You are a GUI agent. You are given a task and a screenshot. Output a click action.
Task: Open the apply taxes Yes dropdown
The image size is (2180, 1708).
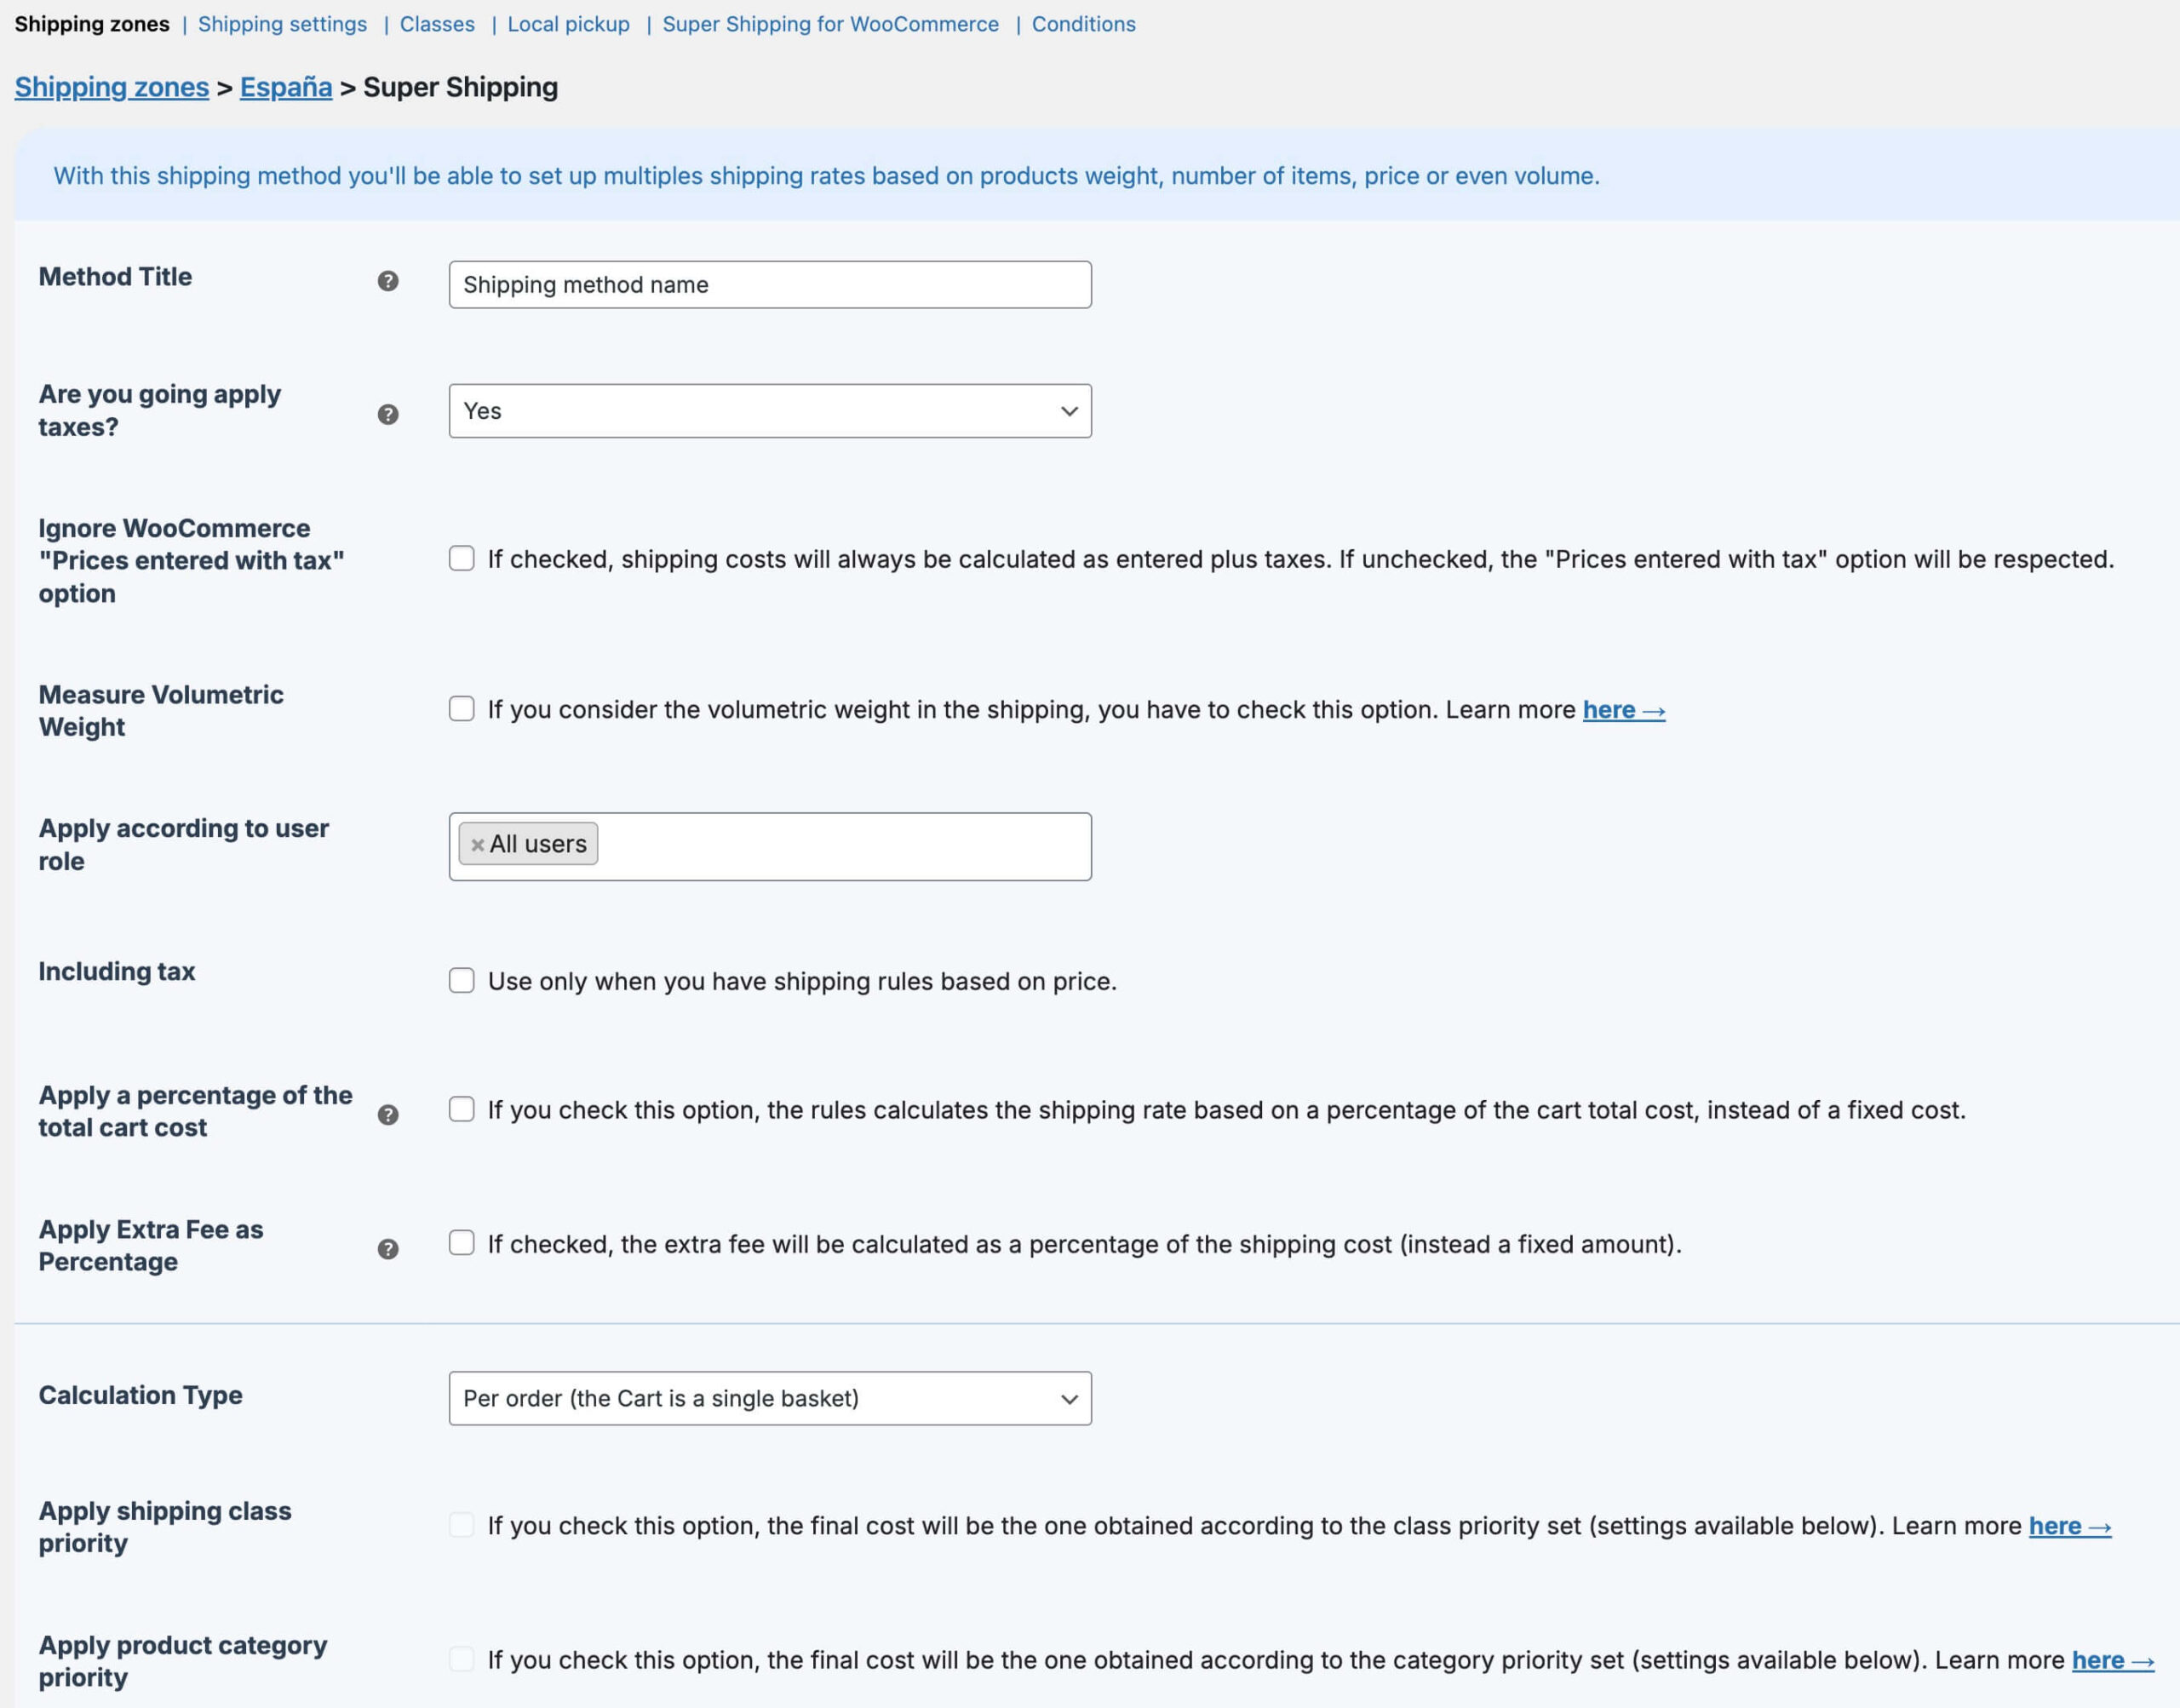point(769,411)
